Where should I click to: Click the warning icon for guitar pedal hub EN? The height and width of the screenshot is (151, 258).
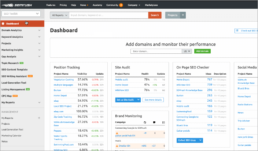[x=117, y=133]
